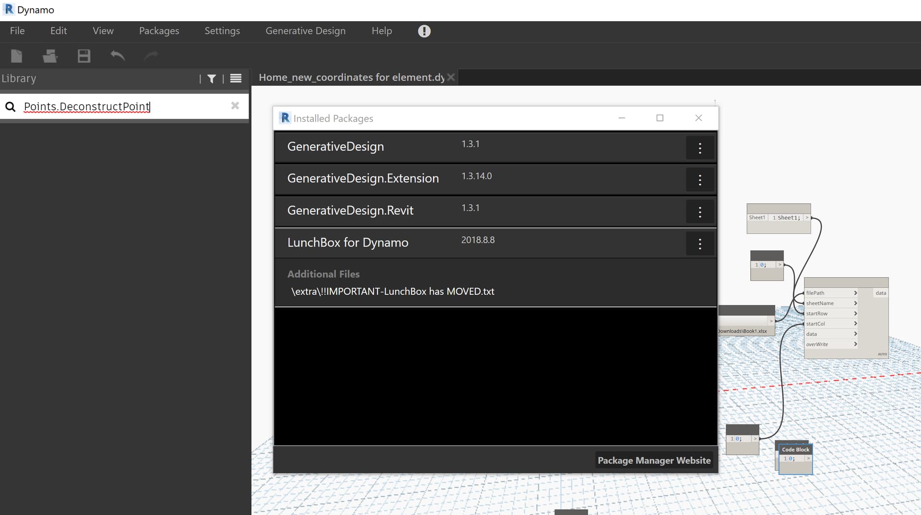Toggle the library list layout icon
Image resolution: width=921 pixels, height=515 pixels.
236,78
